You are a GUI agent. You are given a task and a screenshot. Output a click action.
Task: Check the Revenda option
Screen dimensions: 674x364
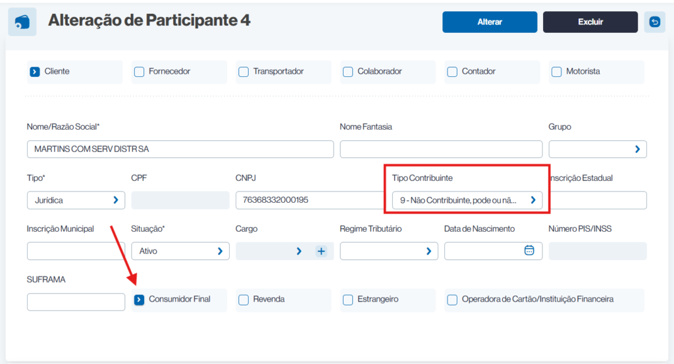click(x=244, y=299)
